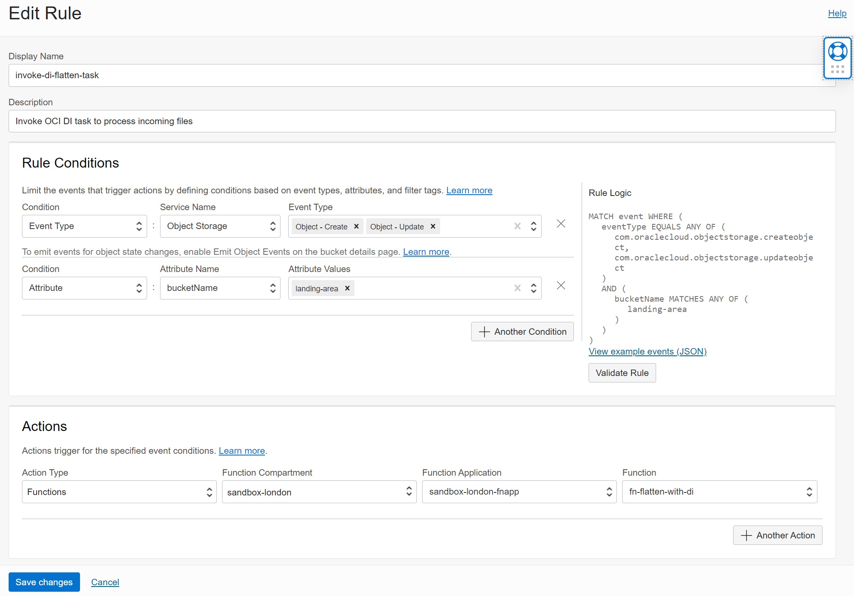
Task: Delete the Event Type condition row
Action: click(561, 224)
